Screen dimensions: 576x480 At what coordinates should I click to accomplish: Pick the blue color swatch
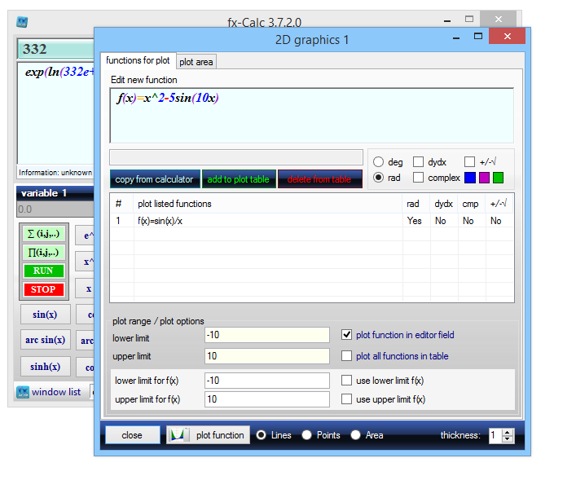pyautogui.click(x=470, y=178)
